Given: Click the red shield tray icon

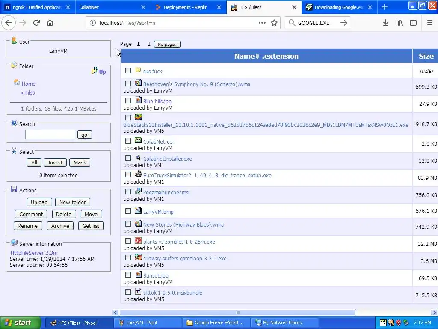Looking at the screenshot, I should 398,323.
